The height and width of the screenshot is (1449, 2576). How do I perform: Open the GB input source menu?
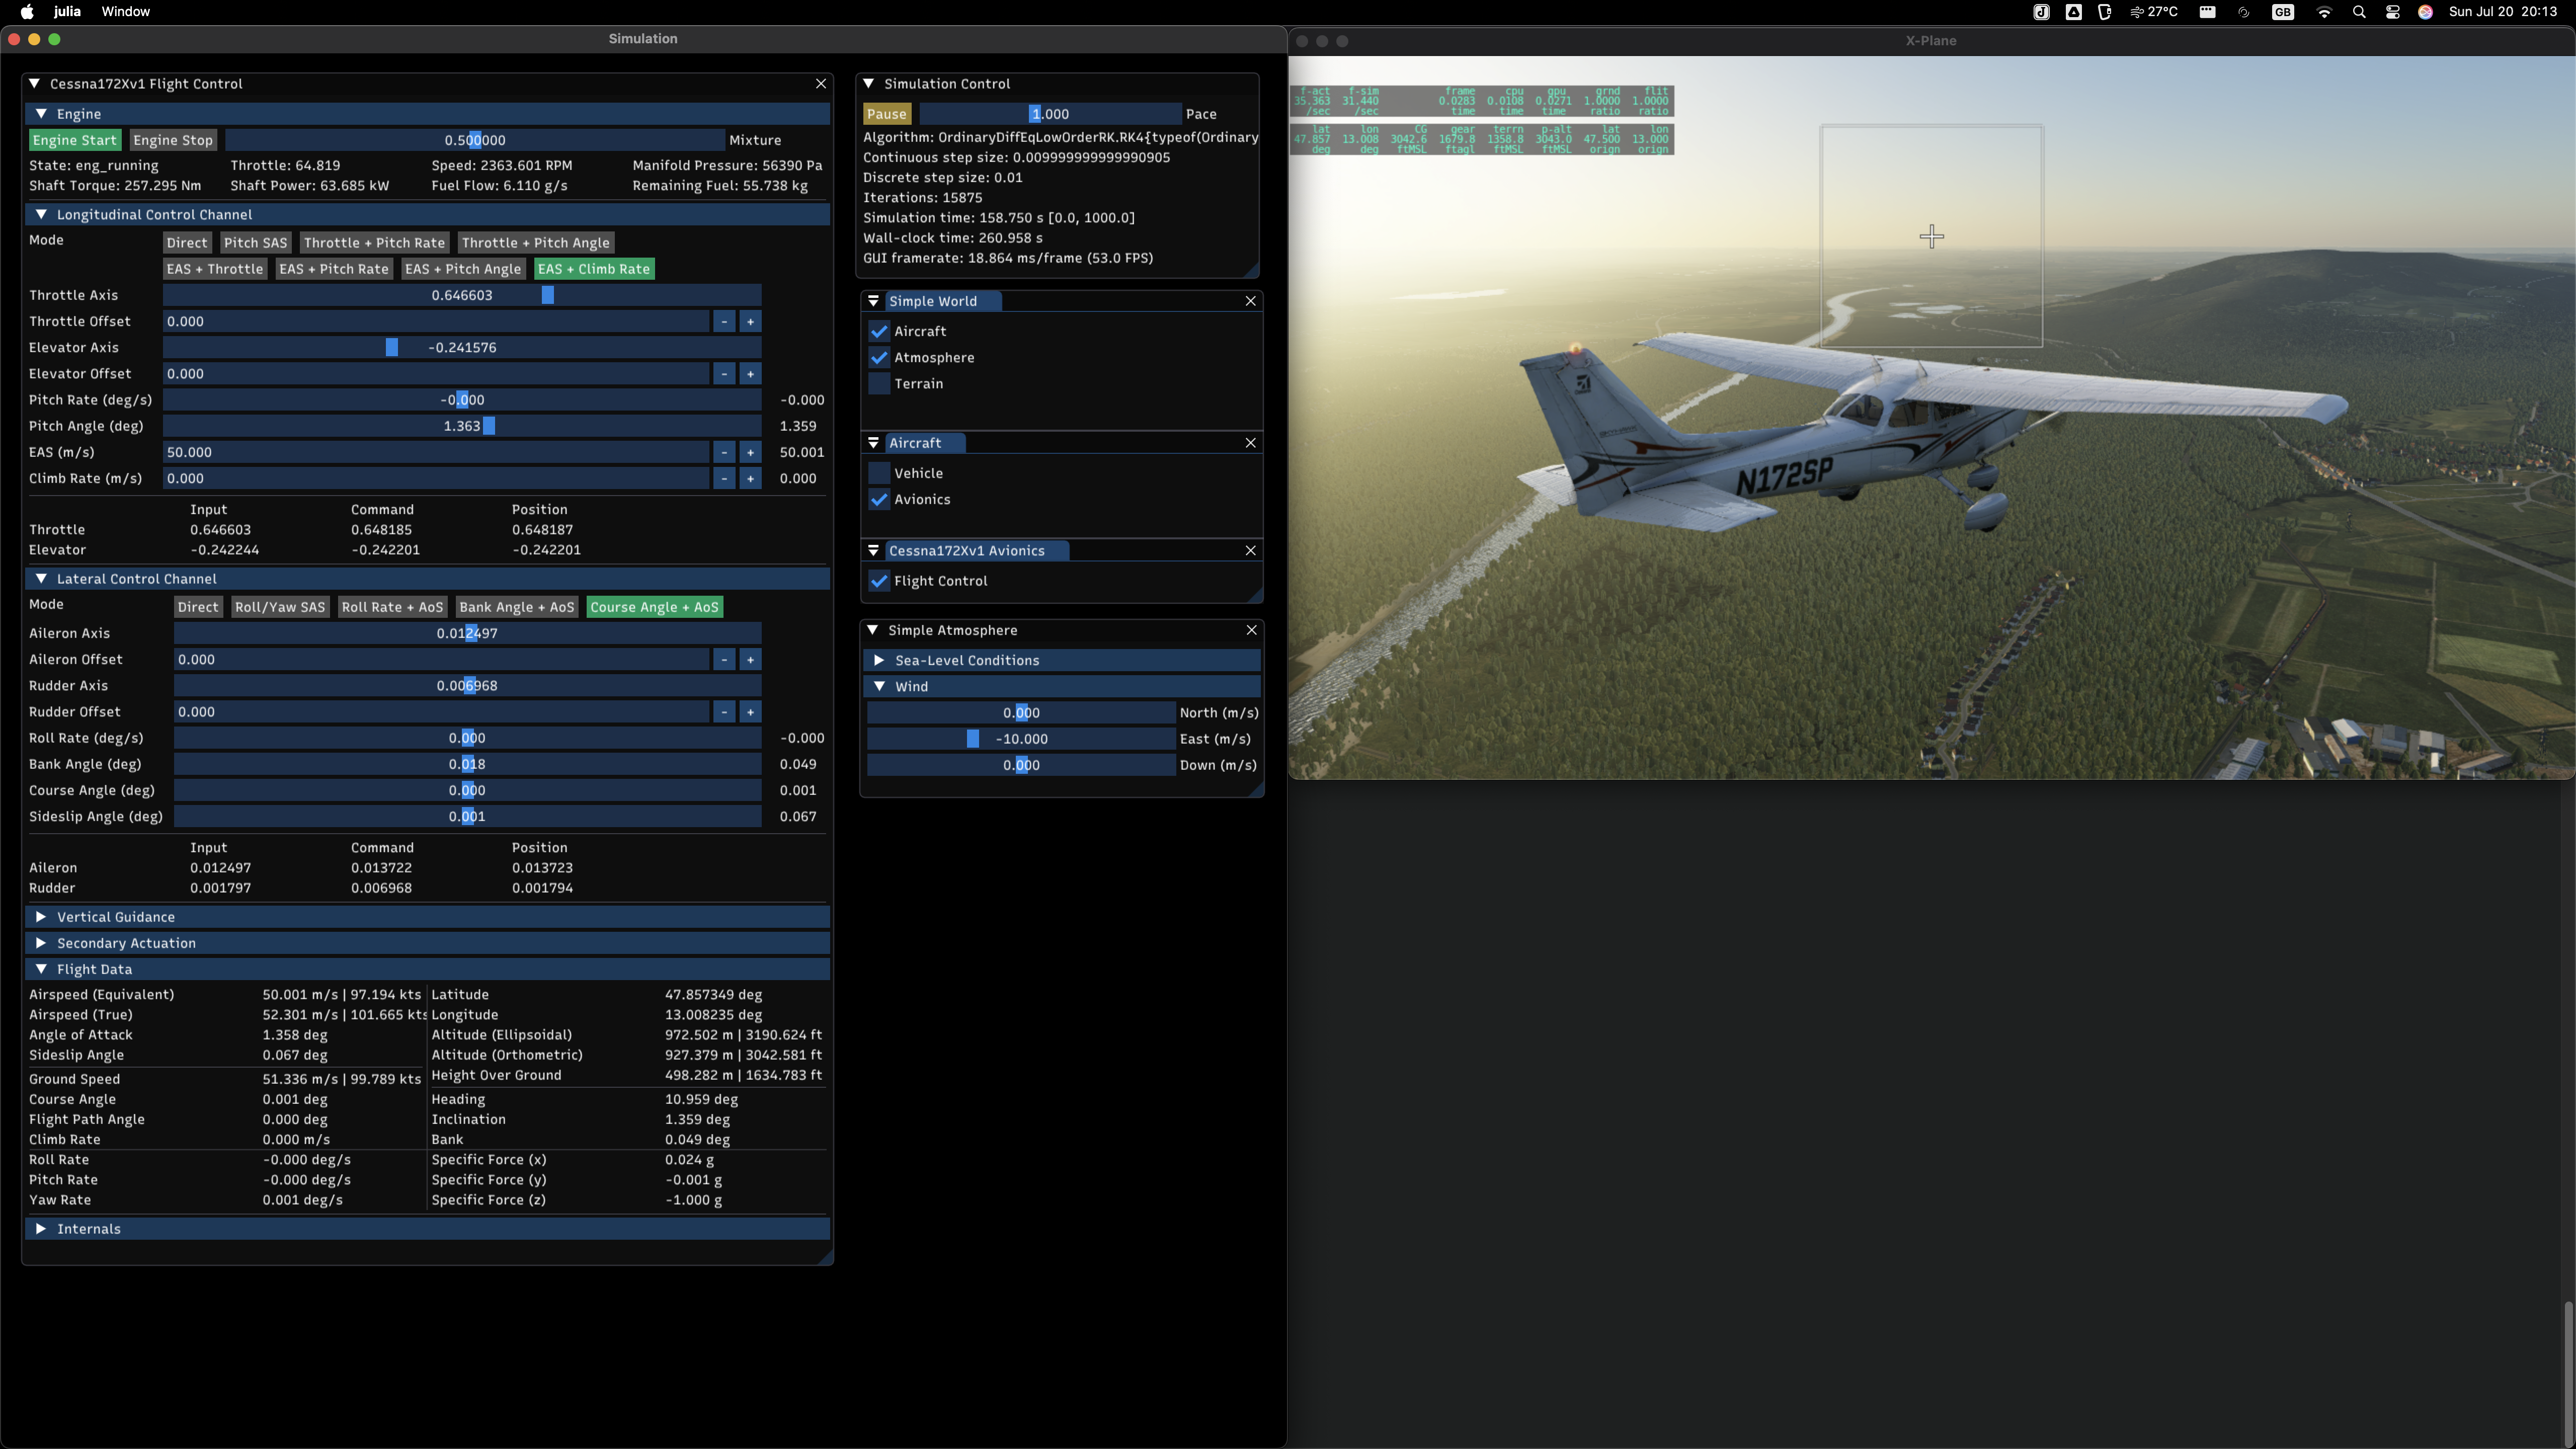2283,12
